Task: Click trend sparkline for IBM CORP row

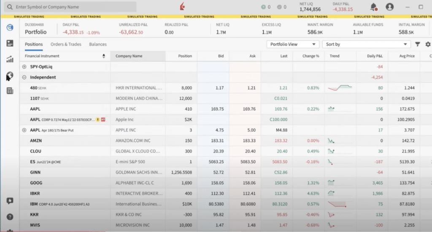Action: pyautogui.click(x=337, y=204)
